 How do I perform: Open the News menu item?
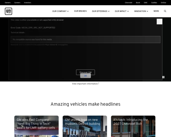click(x=156, y=11)
